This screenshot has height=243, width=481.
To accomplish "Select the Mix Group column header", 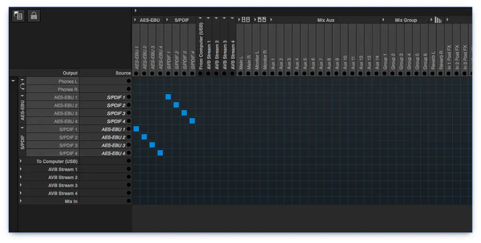I will (x=405, y=20).
